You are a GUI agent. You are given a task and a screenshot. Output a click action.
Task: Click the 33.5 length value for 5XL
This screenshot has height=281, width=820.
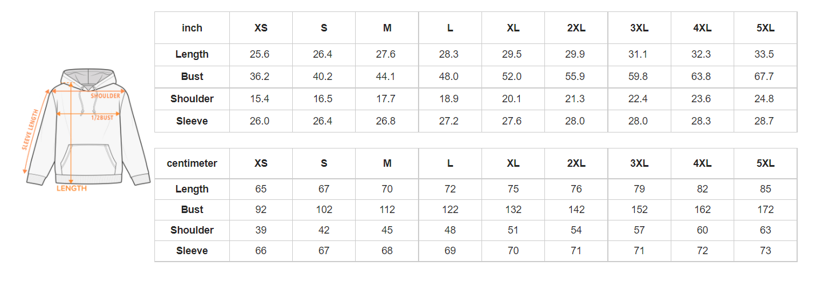click(x=765, y=54)
